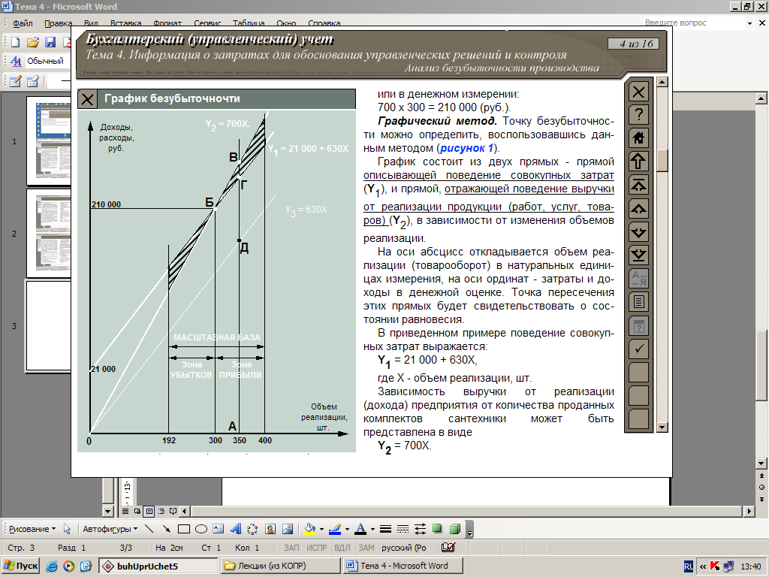Open the fill color dropdown arrow
769x577 pixels.
321,529
